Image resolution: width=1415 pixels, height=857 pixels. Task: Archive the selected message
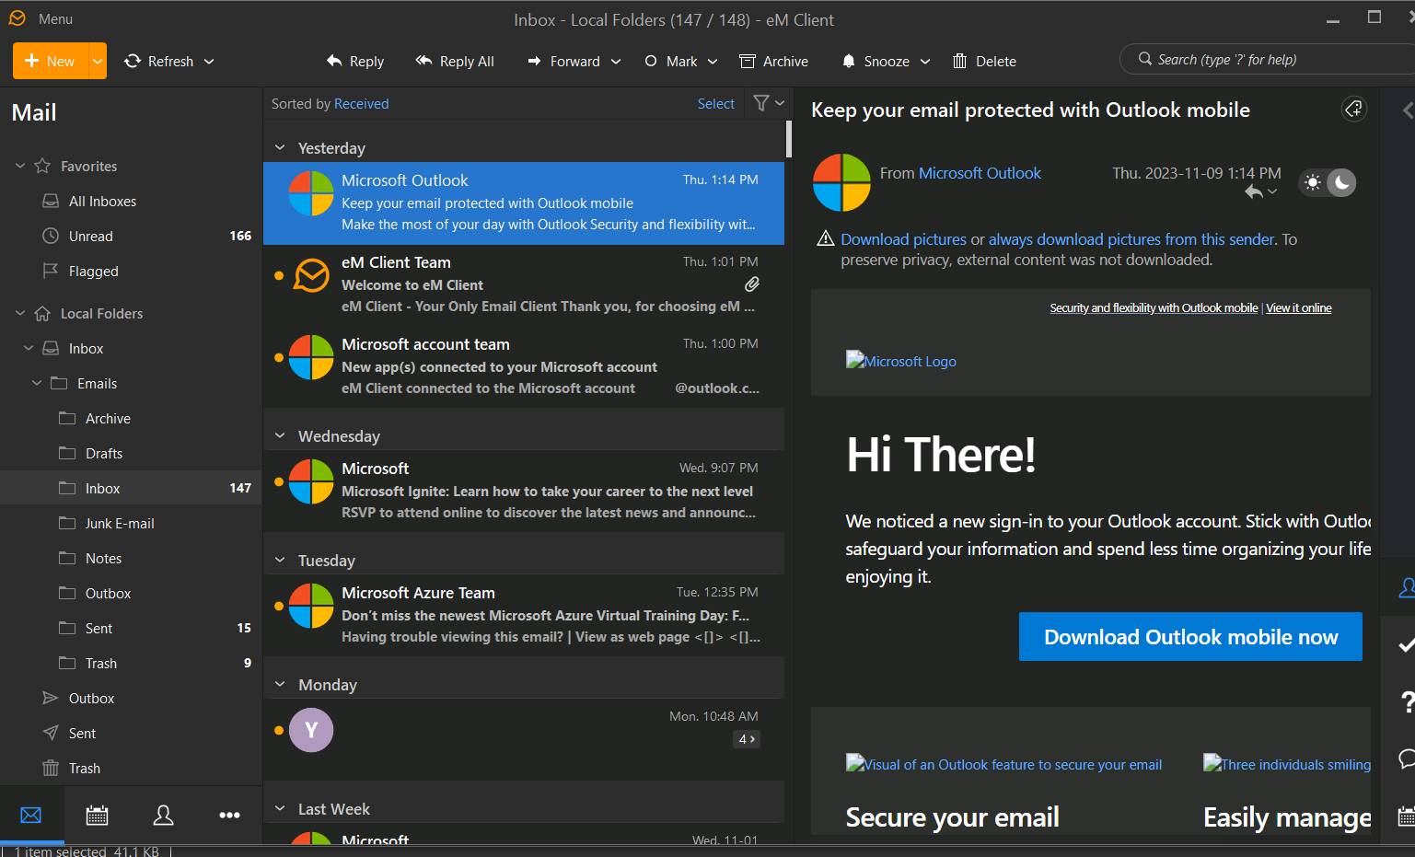point(774,61)
